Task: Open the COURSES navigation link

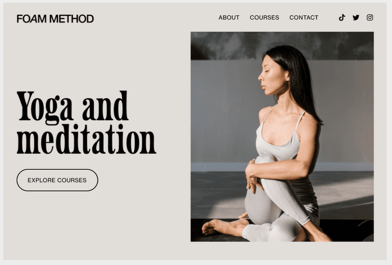Action: coord(264,17)
